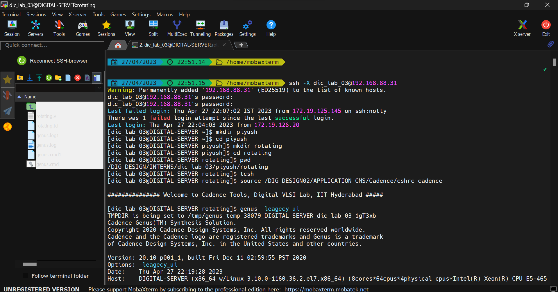
Task: Enable Follow terminal folder
Action: point(25,275)
